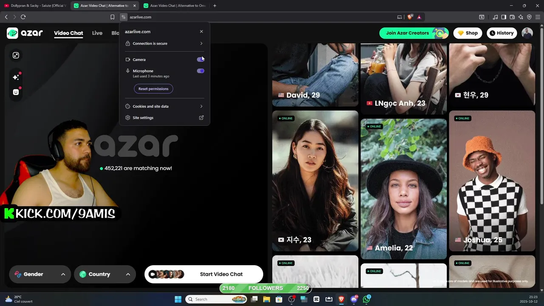Close the azarlive.com site info popup
Viewport: 544px width, 306px height.
[201, 31]
